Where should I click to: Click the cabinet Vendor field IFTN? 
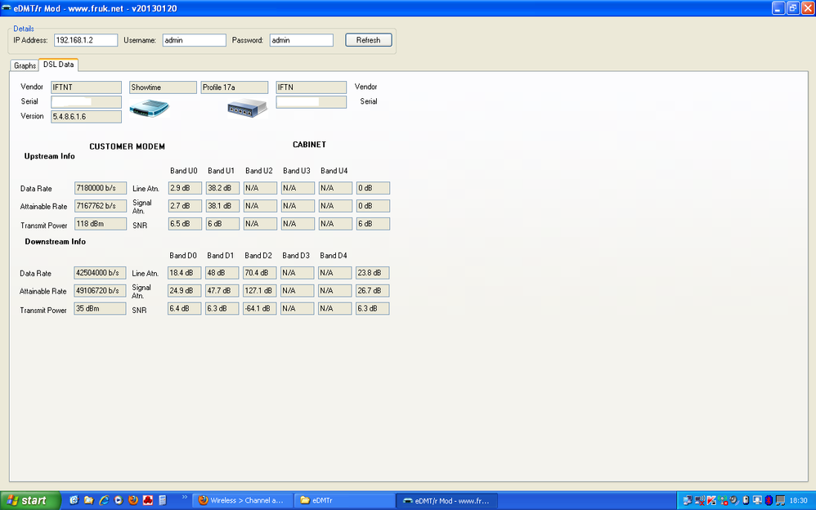[312, 87]
